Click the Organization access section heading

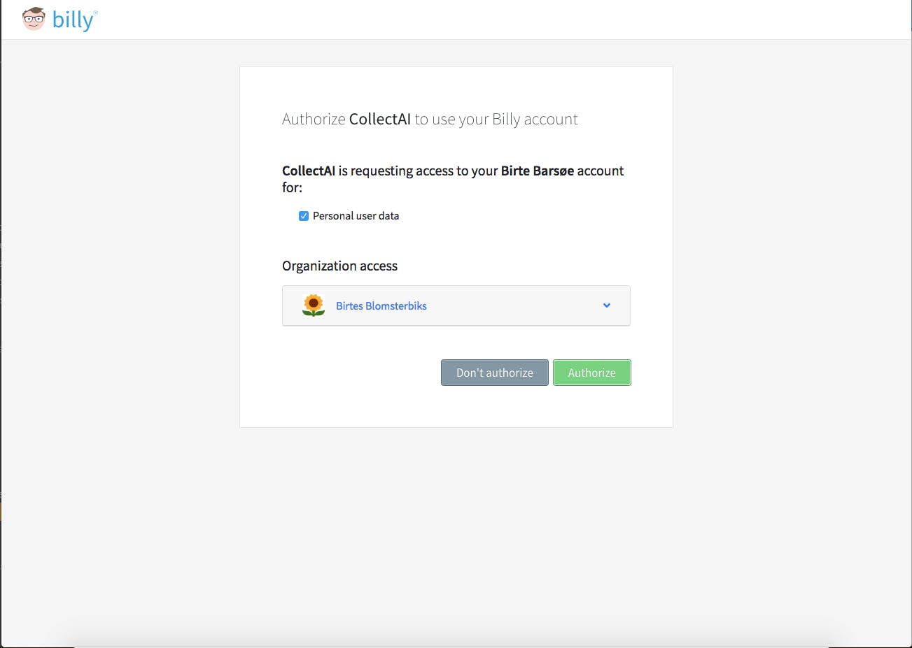[x=339, y=266]
